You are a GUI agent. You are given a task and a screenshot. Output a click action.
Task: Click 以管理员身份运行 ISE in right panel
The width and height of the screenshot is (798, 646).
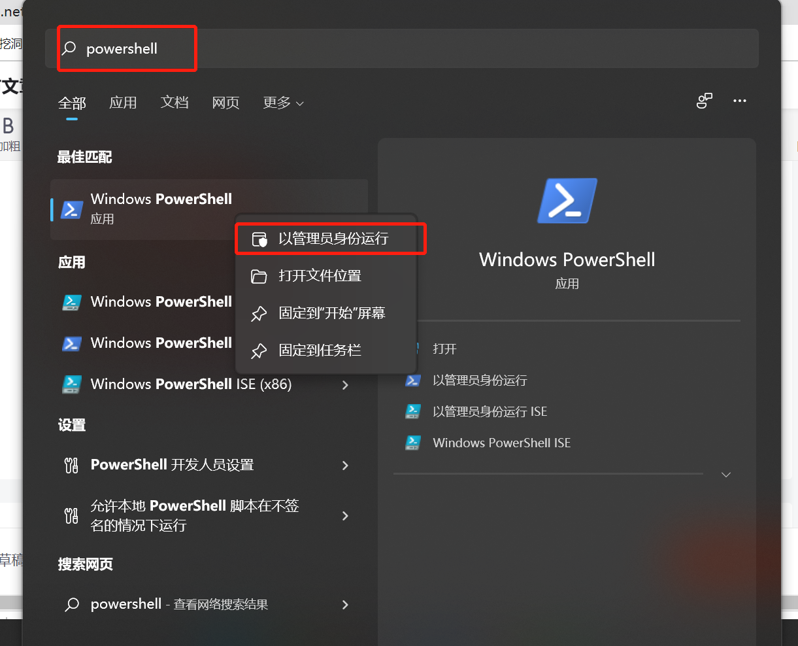[490, 411]
